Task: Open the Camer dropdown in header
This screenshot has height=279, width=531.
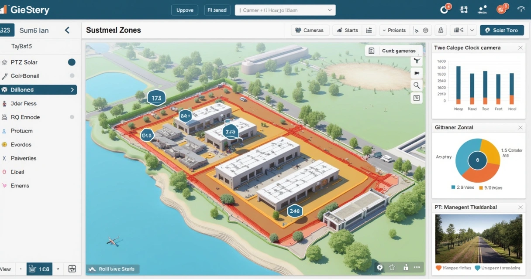Action: click(285, 10)
